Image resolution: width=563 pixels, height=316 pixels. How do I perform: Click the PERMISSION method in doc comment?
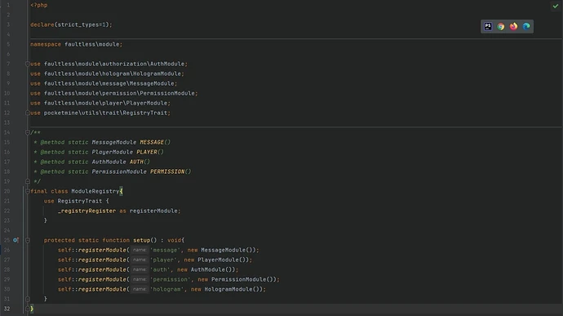click(167, 171)
